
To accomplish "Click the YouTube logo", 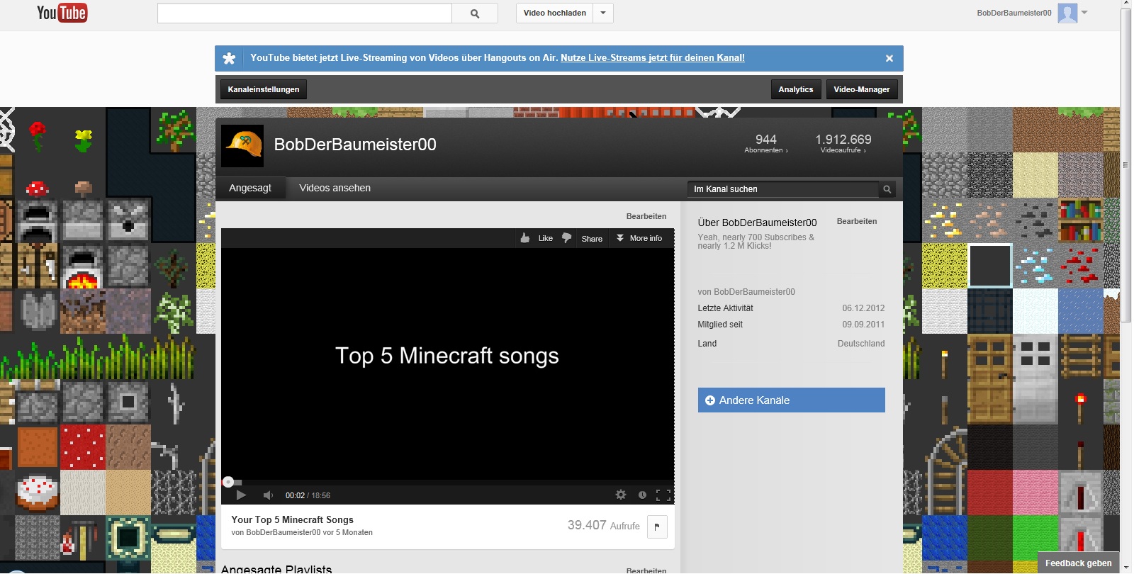I will (62, 13).
